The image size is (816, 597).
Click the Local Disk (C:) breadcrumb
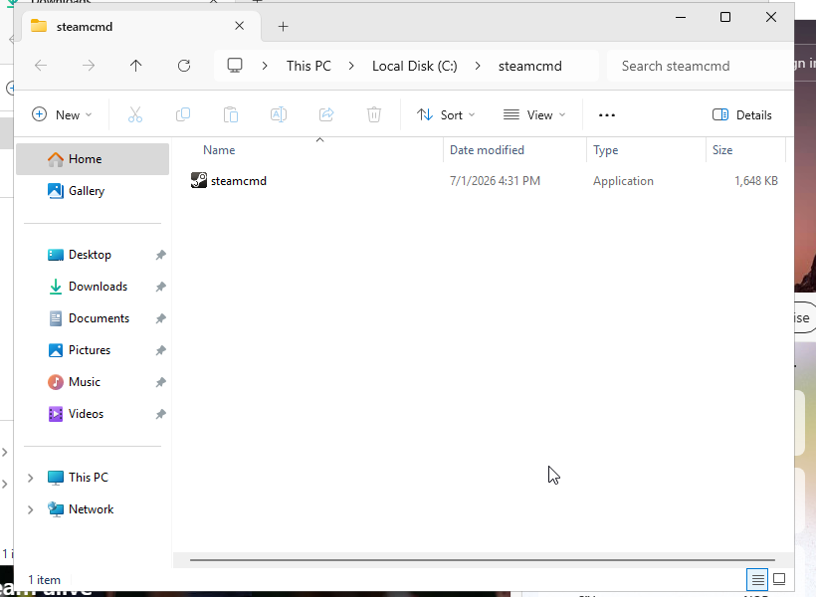pos(414,66)
